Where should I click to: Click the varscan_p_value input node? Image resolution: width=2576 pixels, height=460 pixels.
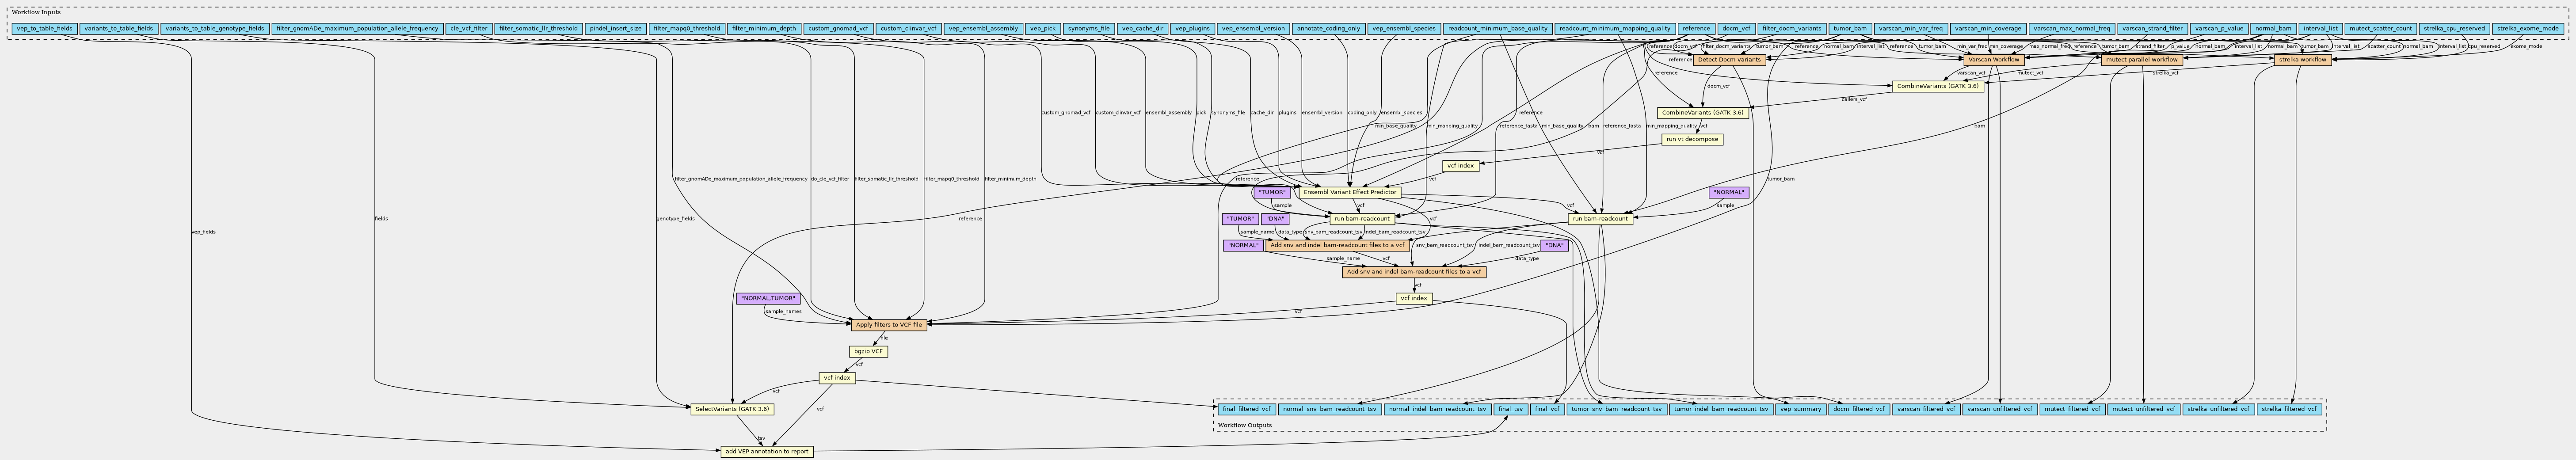click(2218, 29)
